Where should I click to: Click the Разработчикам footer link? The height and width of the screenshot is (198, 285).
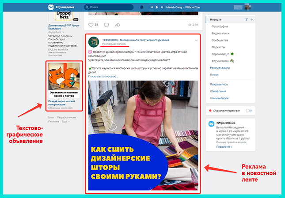click(x=66, y=117)
